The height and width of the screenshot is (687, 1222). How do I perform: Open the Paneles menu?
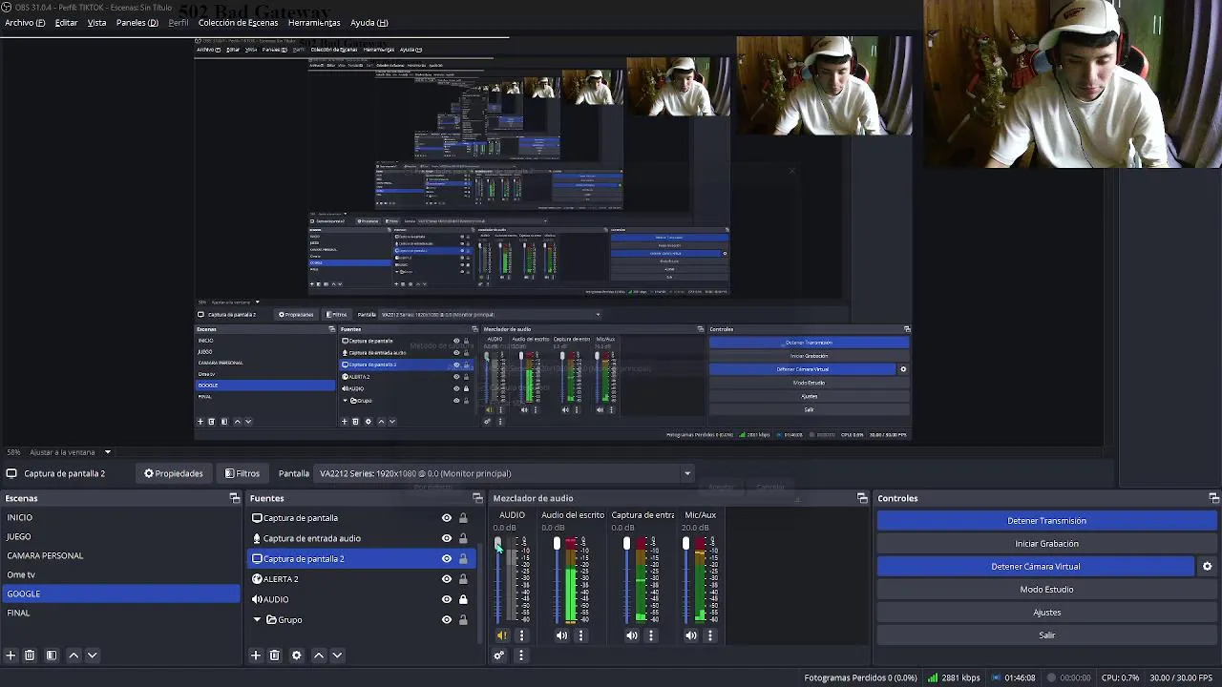pyautogui.click(x=137, y=23)
